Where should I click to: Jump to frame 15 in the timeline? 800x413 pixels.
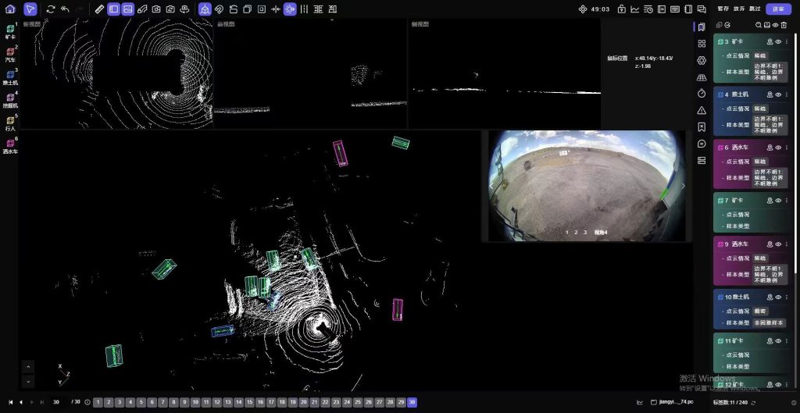[249, 402]
